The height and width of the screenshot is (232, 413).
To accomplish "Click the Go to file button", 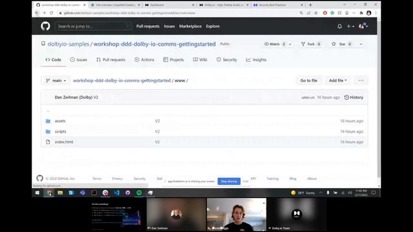I will tap(308, 81).
